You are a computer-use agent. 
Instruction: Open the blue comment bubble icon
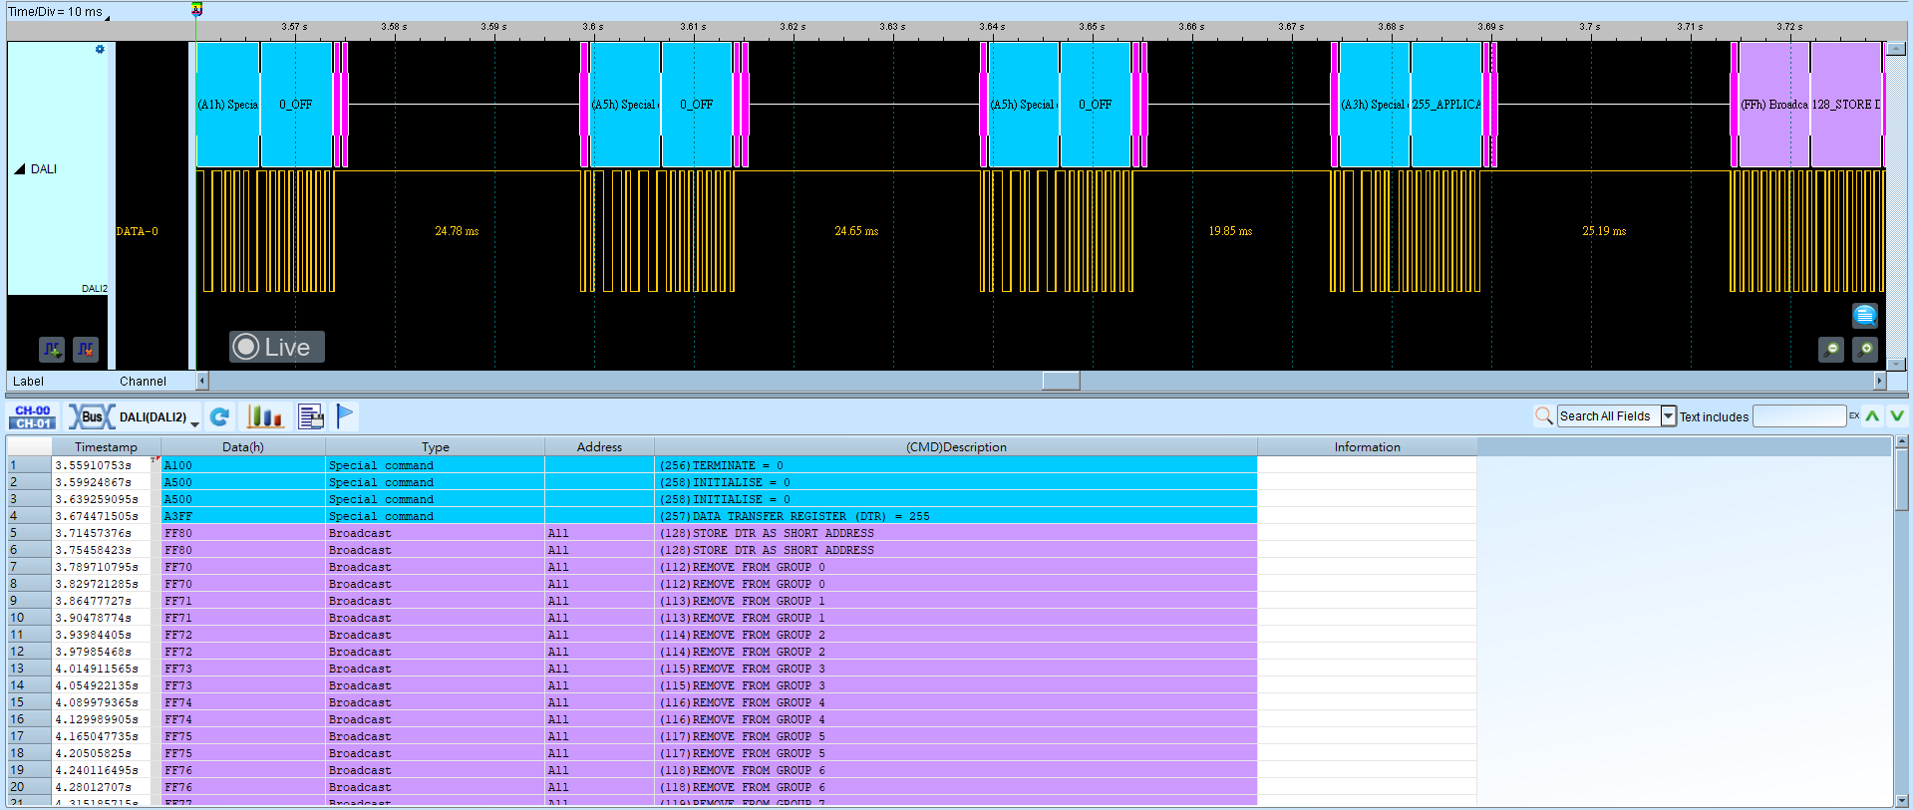pyautogui.click(x=1864, y=315)
